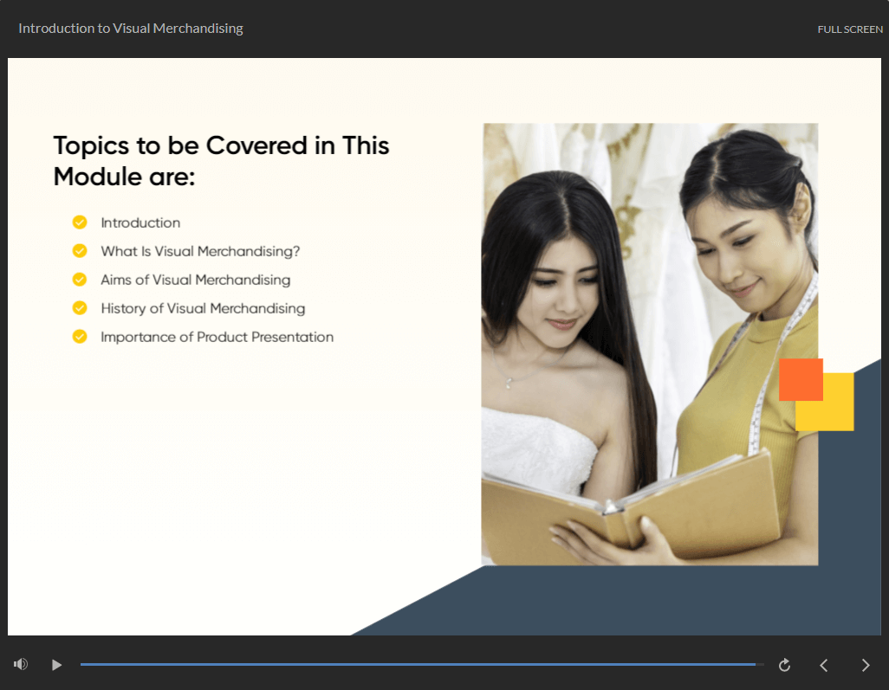Click the blue playback progress bar

[x=422, y=664]
